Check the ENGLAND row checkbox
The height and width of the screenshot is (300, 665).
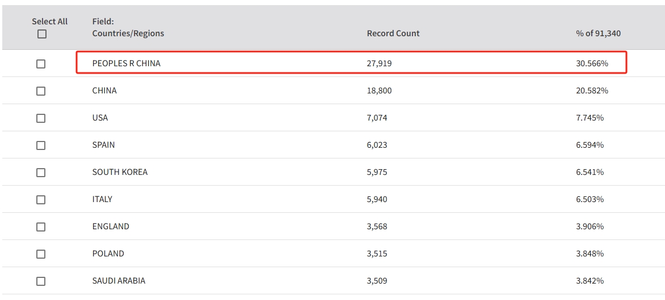pyautogui.click(x=41, y=227)
